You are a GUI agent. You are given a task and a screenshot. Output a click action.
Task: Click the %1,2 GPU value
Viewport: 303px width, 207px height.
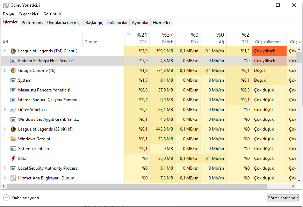(245, 51)
